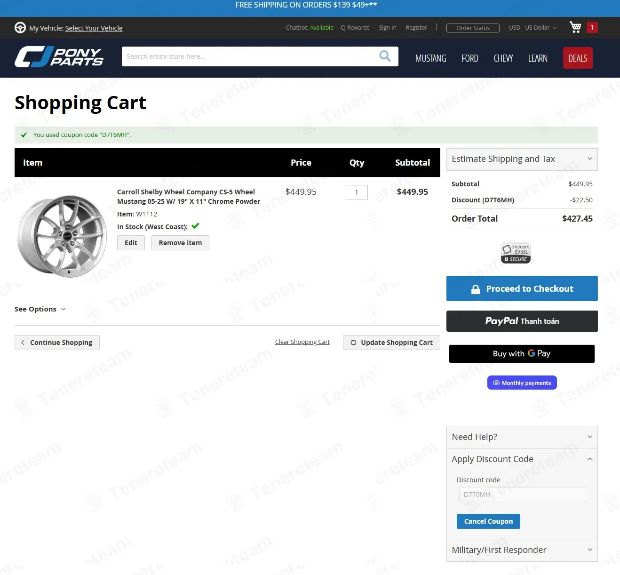
Task: Click Buy with G Pay button
Action: [522, 354]
